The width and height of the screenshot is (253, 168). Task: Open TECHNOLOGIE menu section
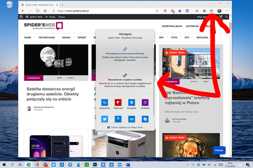point(47,38)
